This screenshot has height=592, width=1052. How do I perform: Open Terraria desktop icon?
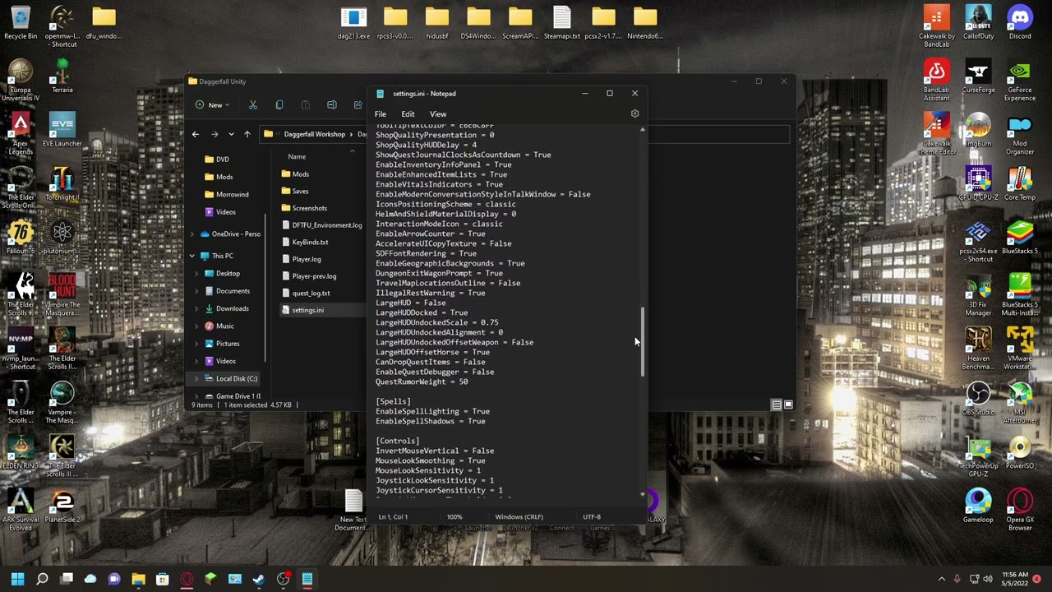pyautogui.click(x=62, y=76)
